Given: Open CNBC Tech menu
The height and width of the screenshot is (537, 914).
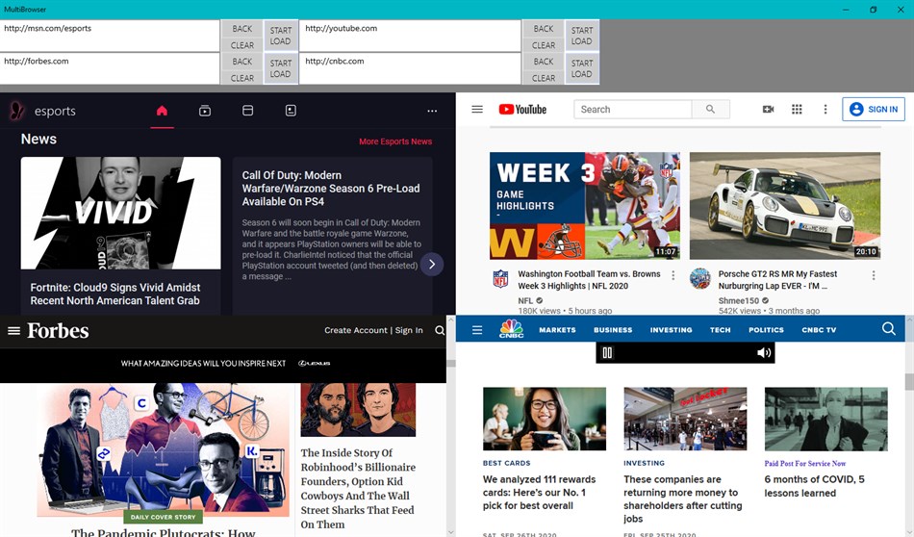Looking at the screenshot, I should 720,330.
